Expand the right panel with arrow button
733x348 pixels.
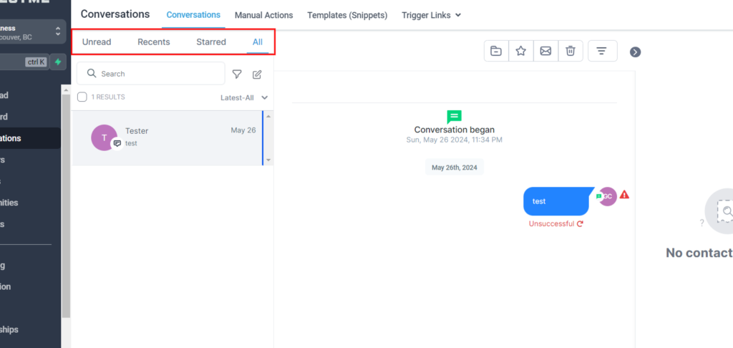click(x=635, y=52)
